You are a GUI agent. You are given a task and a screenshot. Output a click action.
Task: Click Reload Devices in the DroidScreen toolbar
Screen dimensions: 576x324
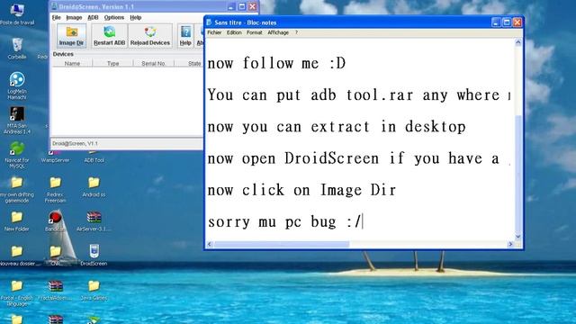click(150, 36)
